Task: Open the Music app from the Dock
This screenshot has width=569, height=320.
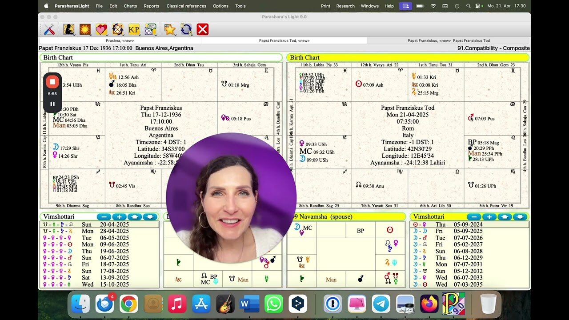Action: [177, 304]
